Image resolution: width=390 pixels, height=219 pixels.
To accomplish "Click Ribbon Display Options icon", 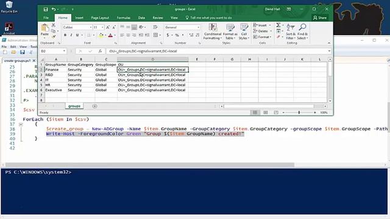I will click(289, 9).
